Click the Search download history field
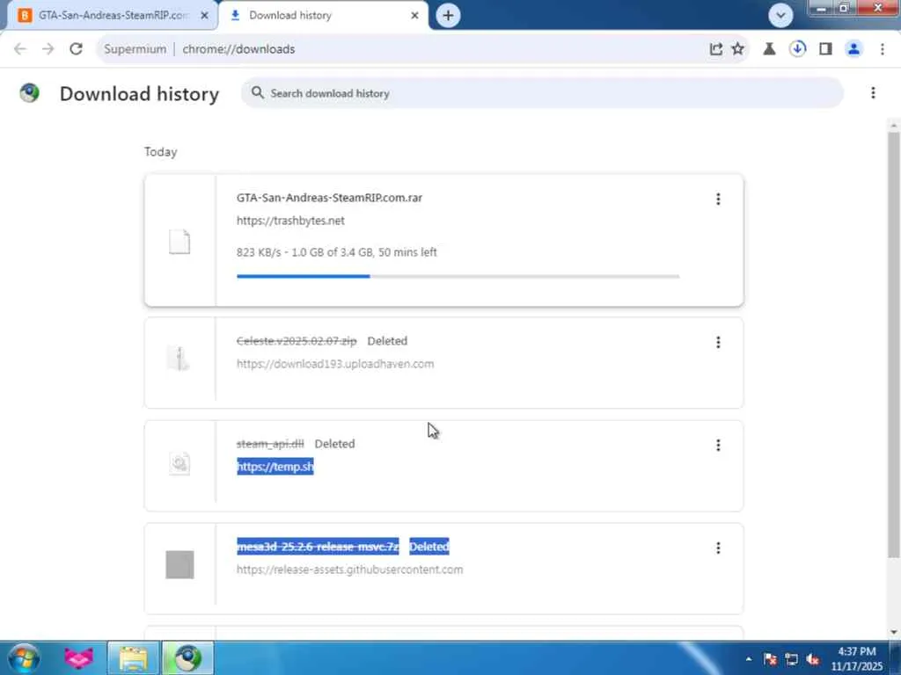 [x=542, y=93]
